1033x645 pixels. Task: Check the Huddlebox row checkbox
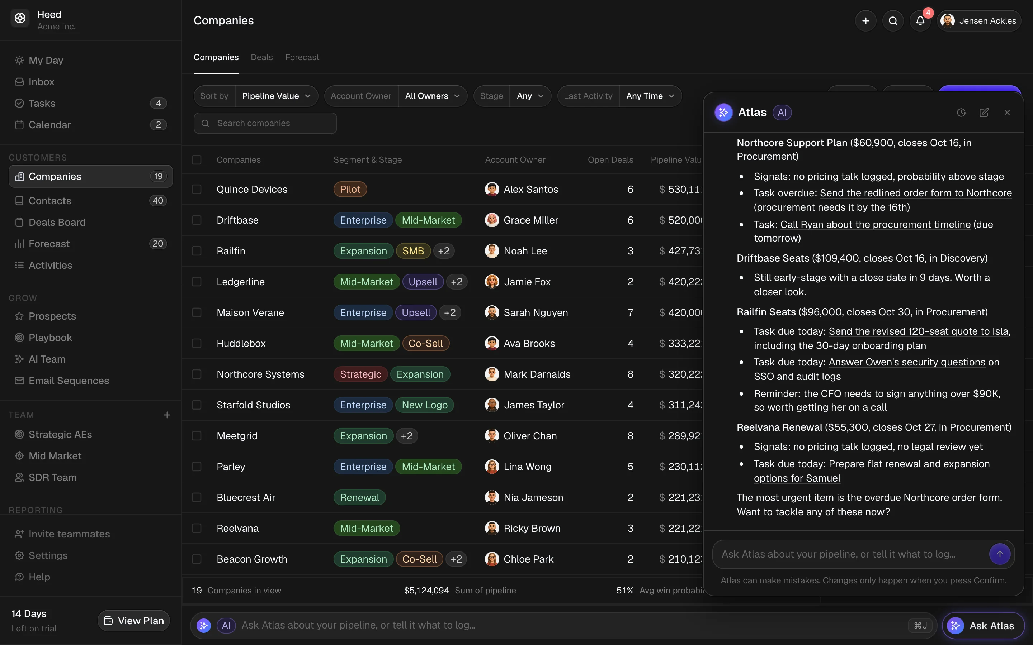[196, 343]
